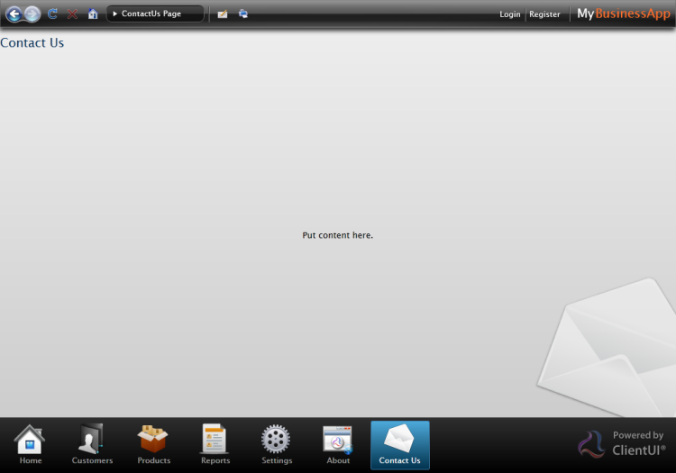676x473 pixels.
Task: Click the MyBusinessApp logo
Action: tap(624, 14)
